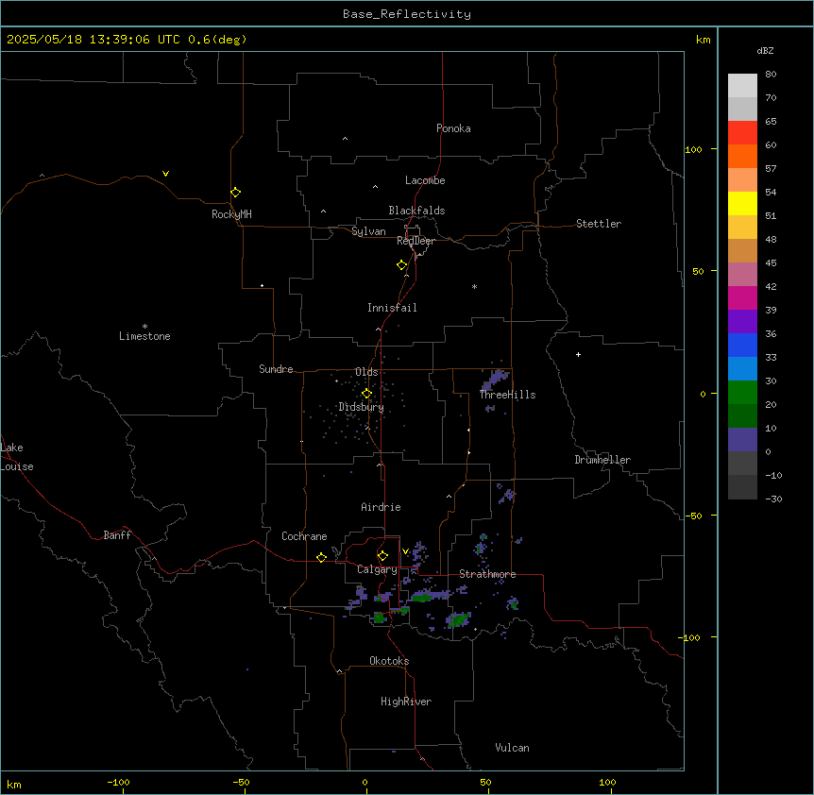
Task: Click the yellow diamond marker below Olds
Action: coord(366,394)
